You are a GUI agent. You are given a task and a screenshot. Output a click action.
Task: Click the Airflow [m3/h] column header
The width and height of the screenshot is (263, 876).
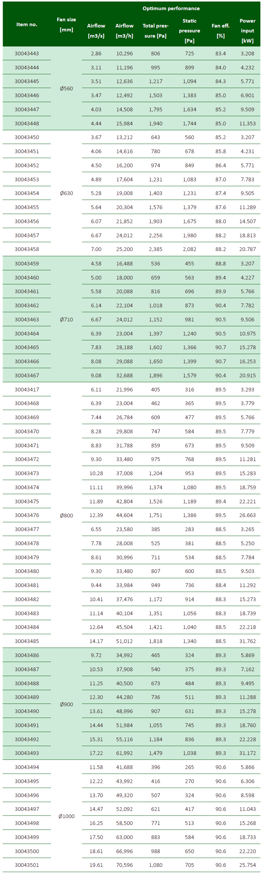tap(124, 31)
